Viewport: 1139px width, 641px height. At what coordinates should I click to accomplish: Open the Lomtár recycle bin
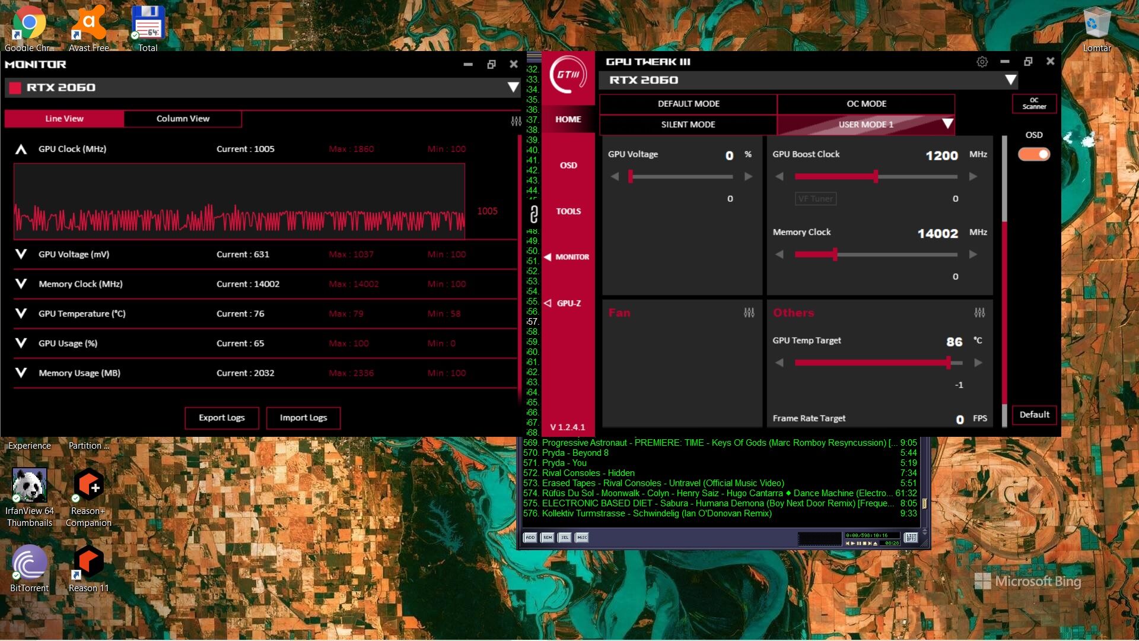[1096, 28]
